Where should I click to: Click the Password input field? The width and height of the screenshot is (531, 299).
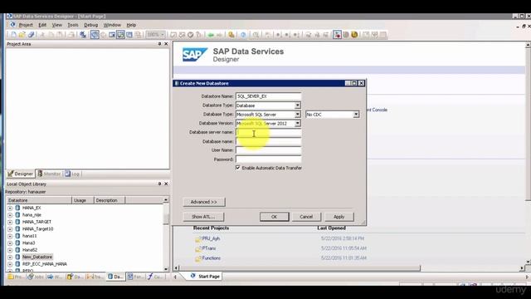268,159
